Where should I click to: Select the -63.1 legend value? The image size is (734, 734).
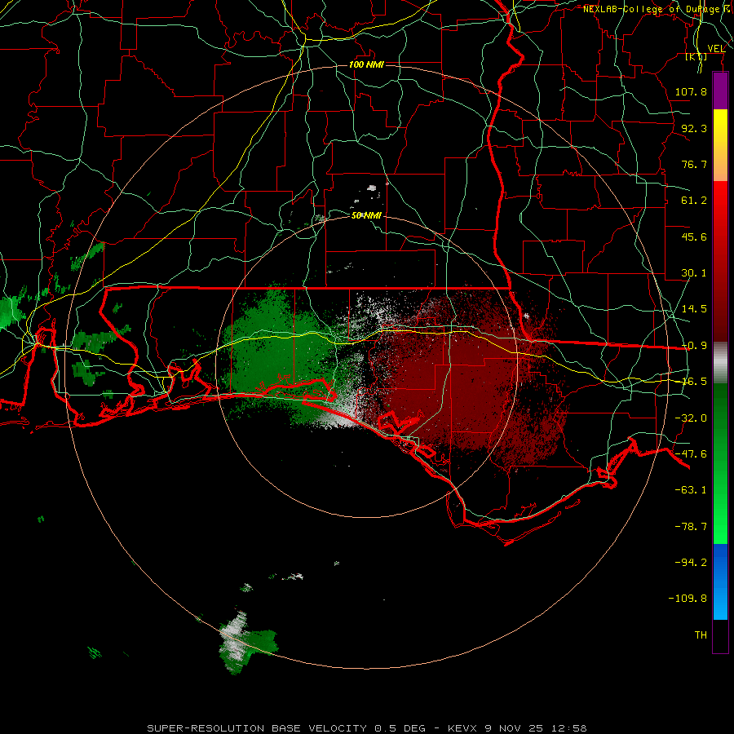[691, 490]
